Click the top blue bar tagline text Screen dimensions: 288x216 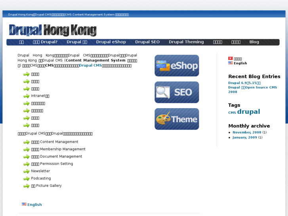(x=68, y=15)
